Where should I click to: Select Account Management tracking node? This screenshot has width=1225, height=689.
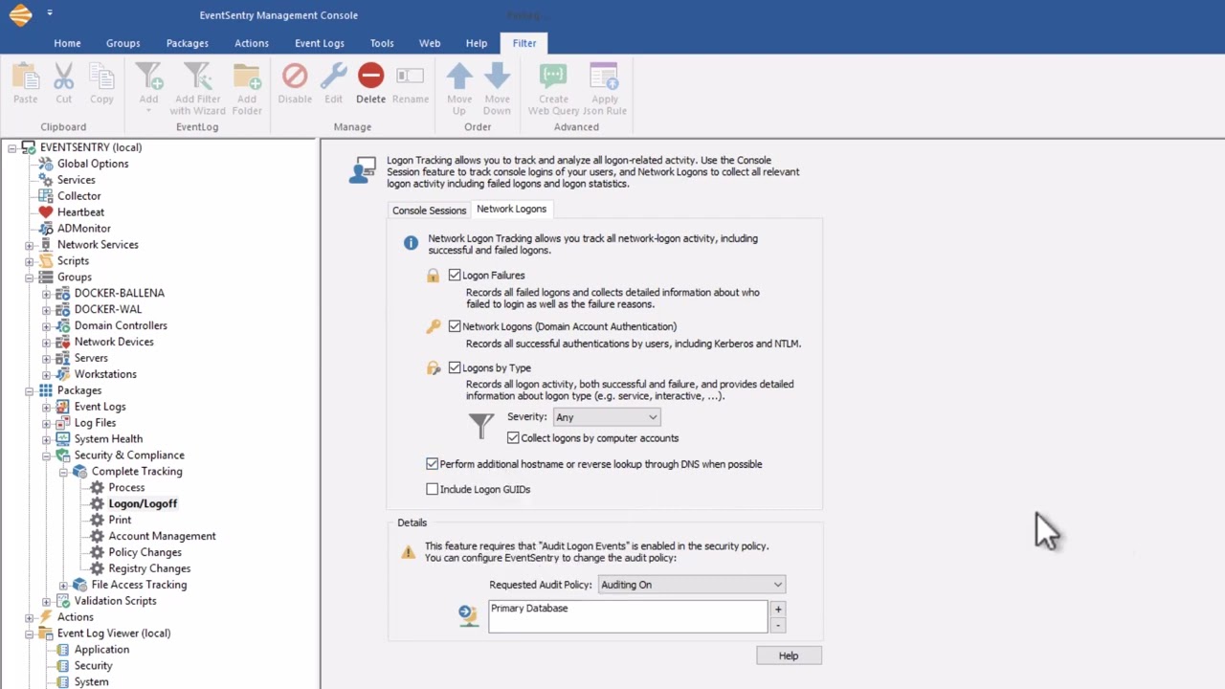pos(162,536)
